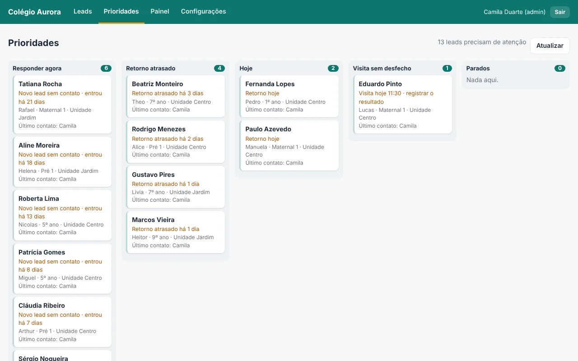
Task: Click the count badge 1 on Visita sem desfecho
Action: pos(447,69)
